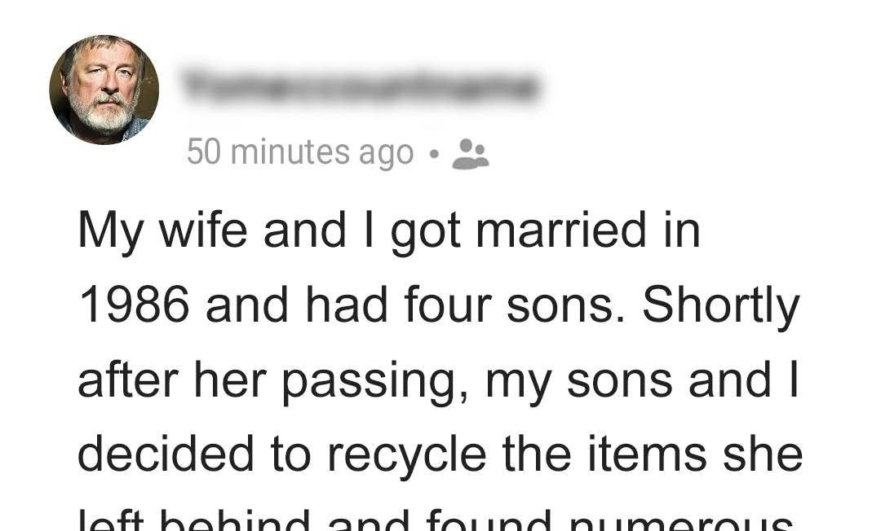This screenshot has width=881, height=531.
Task: Click the word 'married' in the post
Action: coord(560,230)
